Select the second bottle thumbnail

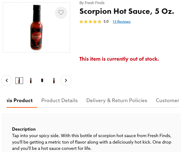point(31,81)
